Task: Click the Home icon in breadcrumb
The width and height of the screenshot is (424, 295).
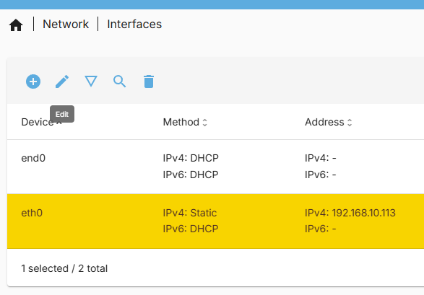Action: [x=16, y=25]
